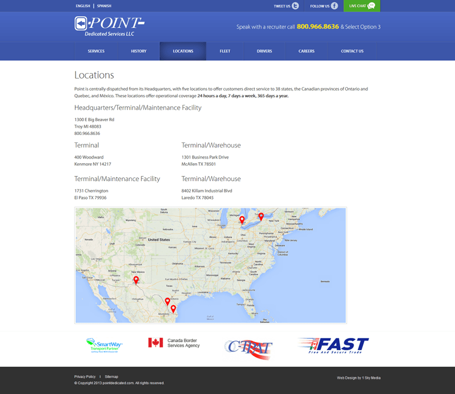Open the Privacy Policy link
455x394 pixels.
coord(85,377)
